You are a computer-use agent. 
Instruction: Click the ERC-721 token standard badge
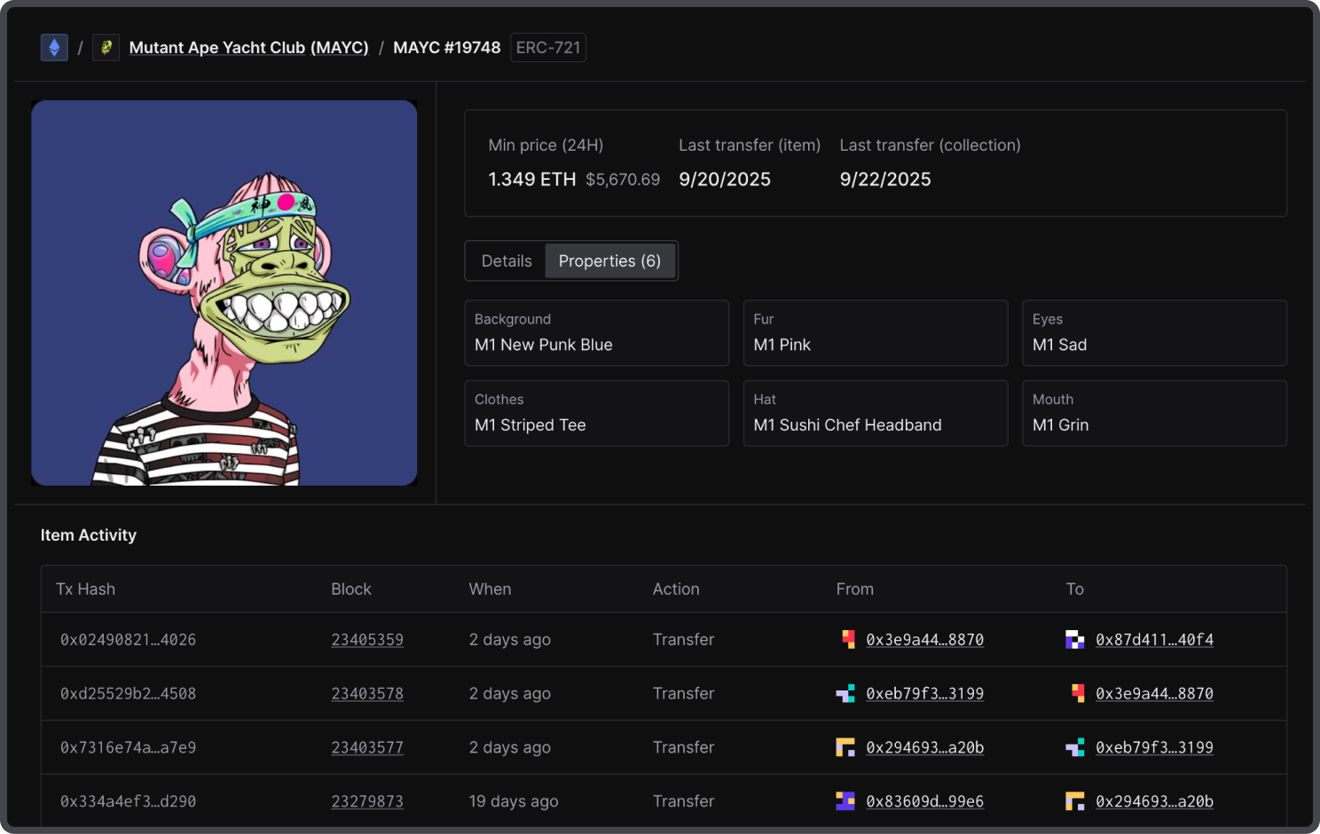548,48
